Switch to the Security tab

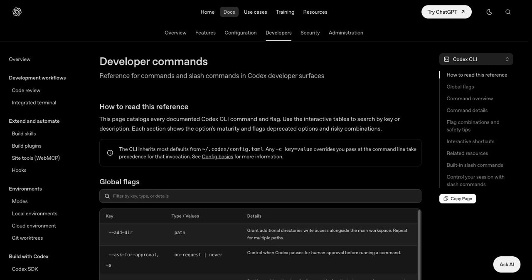(x=310, y=32)
